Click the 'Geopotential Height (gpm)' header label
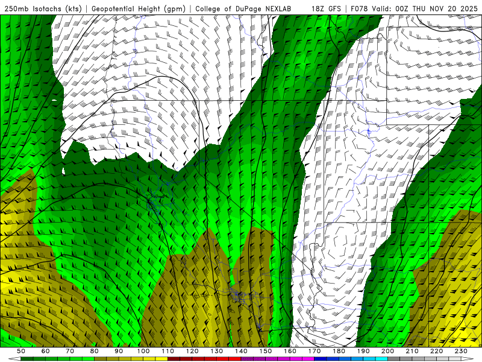The image size is (482, 362). [139, 9]
